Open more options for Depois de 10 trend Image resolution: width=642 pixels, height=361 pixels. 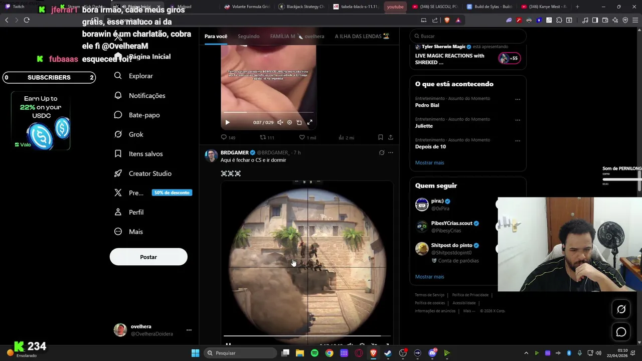518,141
